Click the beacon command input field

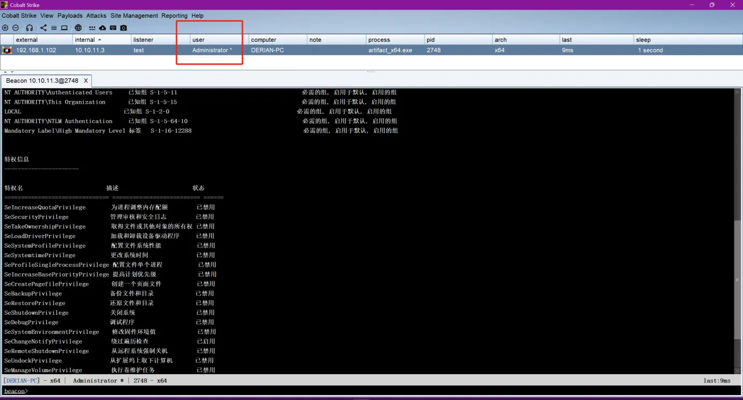pyautogui.click(x=384, y=391)
